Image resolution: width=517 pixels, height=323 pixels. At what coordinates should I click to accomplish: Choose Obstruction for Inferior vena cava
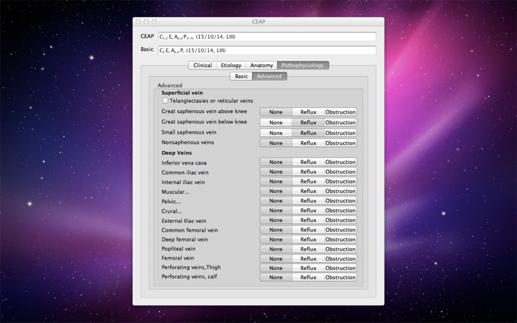click(x=341, y=162)
